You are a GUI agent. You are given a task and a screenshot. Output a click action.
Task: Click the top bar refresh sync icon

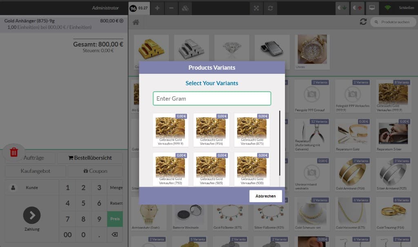coord(270,8)
